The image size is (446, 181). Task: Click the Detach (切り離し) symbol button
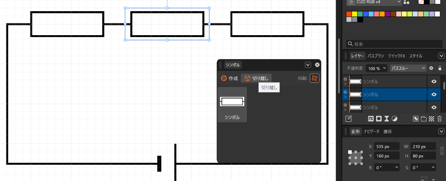tap(256, 78)
